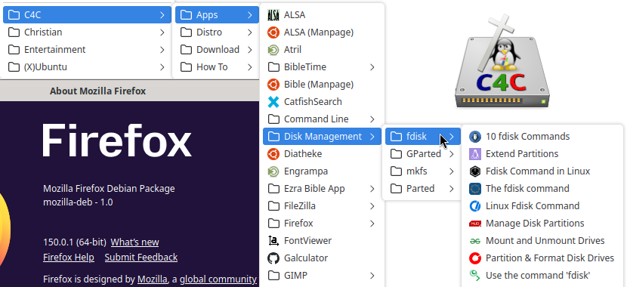Viewport: 627px width, 287px height.
Task: Click the Diatheke label
Action: 303,154
